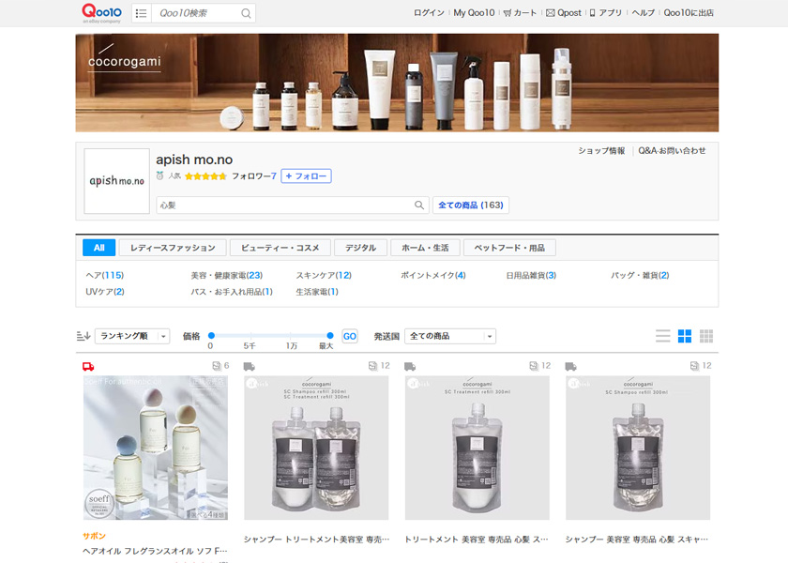Open the Q&A·お問い合わせ link
The image size is (788, 563).
pos(672,151)
